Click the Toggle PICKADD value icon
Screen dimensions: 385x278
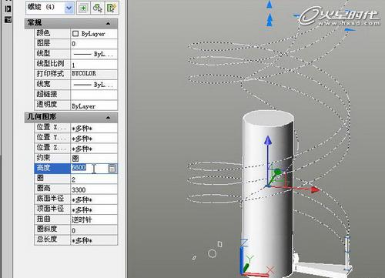click(83, 8)
